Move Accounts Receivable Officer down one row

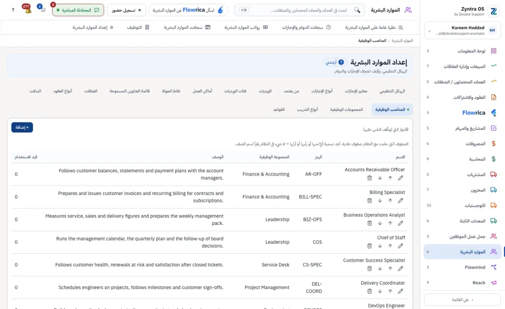click(380, 178)
